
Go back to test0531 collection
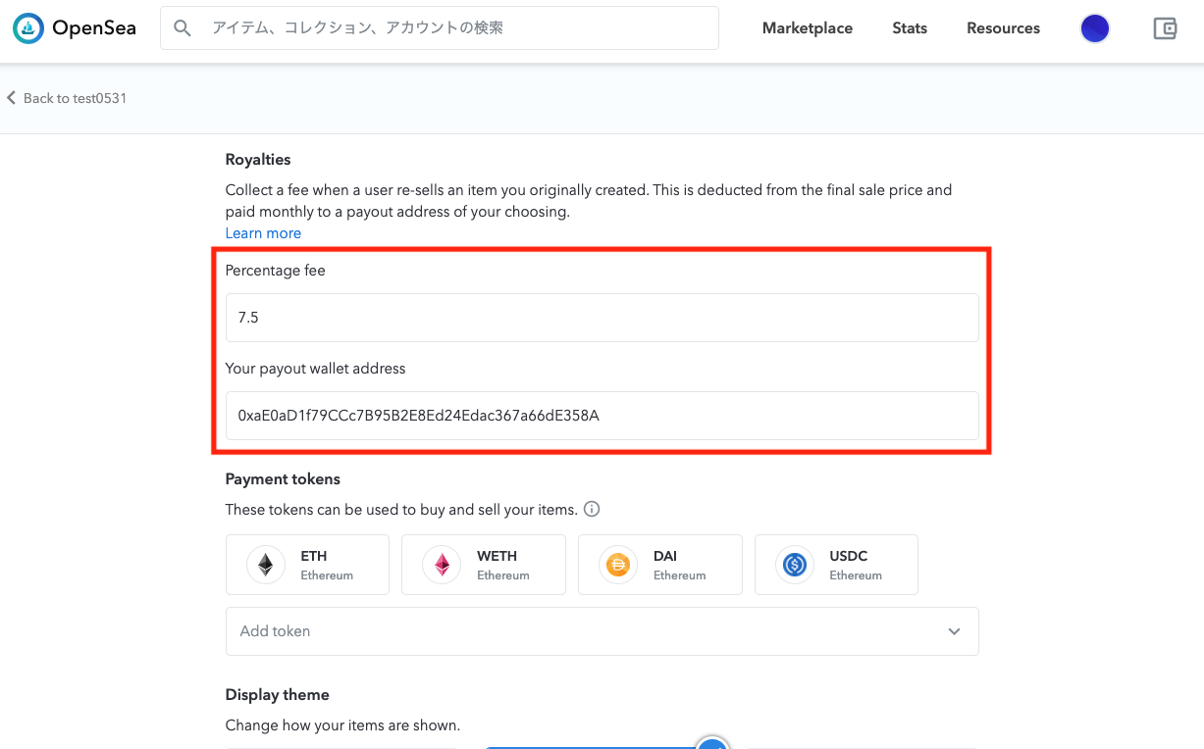point(76,98)
